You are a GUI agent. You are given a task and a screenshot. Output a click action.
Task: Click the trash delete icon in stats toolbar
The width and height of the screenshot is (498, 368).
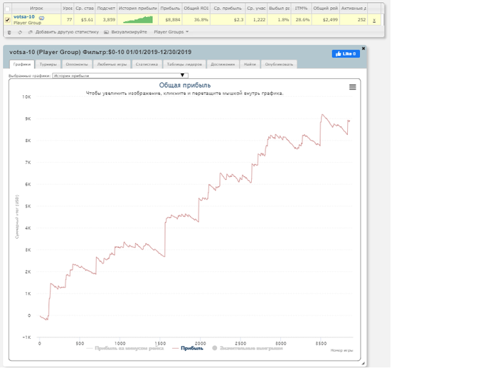click(x=9, y=33)
